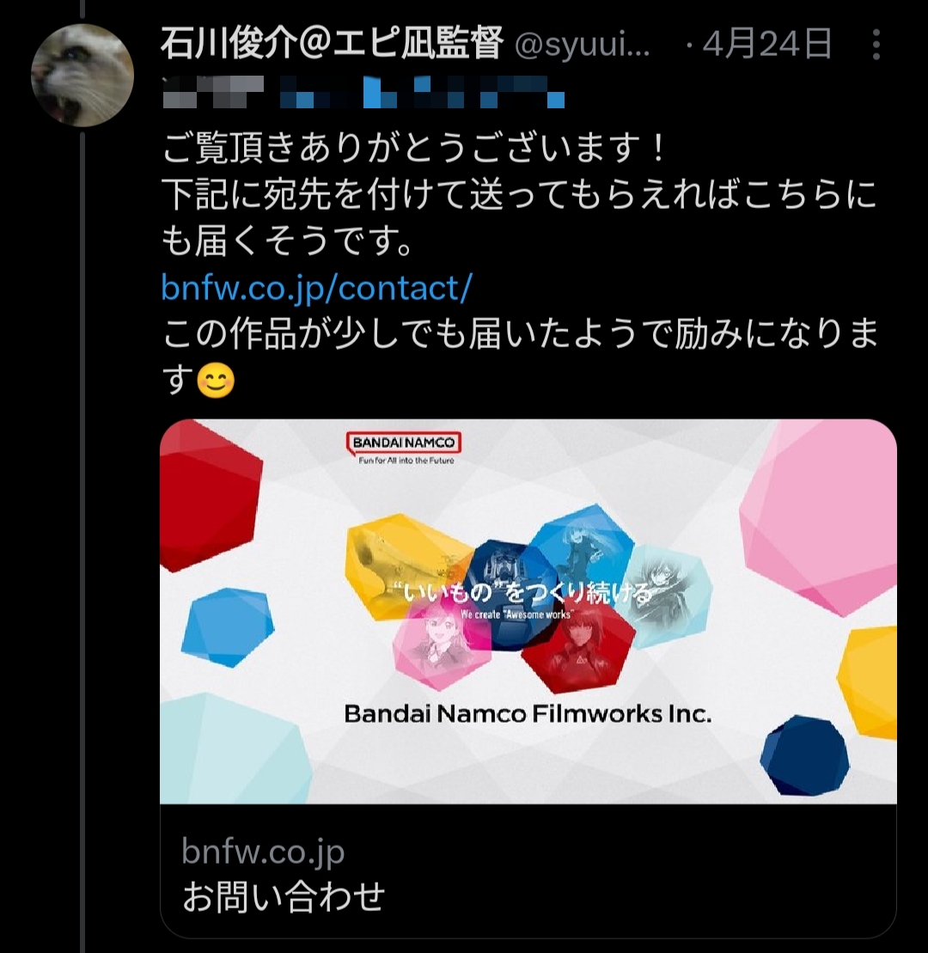
Task: Click the small blue hexagon on the left
Action: click(x=228, y=627)
